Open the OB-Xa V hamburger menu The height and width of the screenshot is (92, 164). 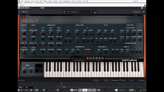(20, 12)
